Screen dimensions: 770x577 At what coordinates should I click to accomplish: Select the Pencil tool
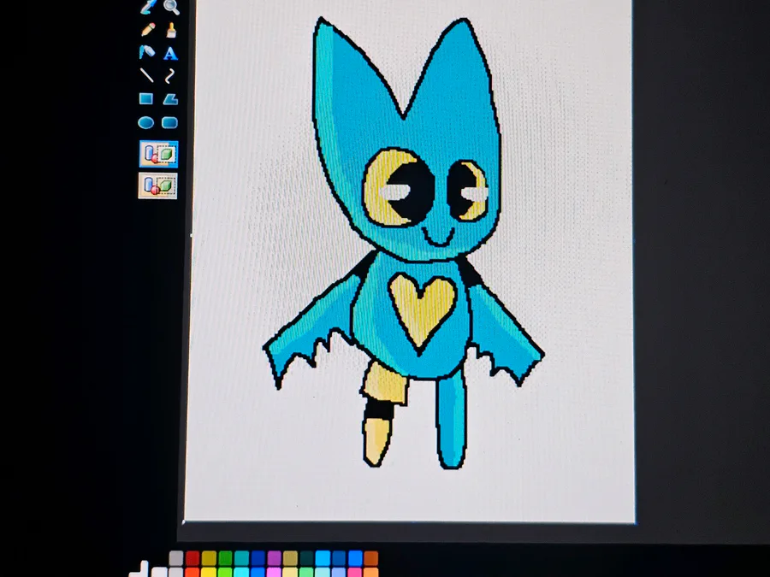click(x=147, y=30)
